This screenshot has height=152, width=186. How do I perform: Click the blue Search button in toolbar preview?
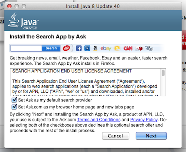click(x=51, y=48)
